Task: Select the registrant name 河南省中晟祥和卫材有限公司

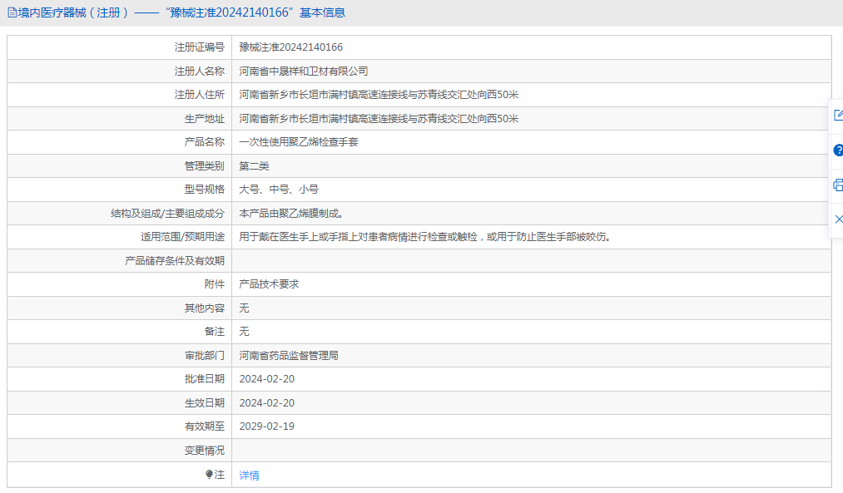Action: [x=304, y=71]
